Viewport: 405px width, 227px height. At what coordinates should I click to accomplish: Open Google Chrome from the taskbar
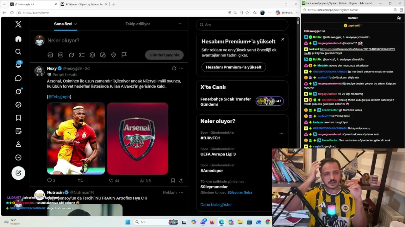point(268,222)
